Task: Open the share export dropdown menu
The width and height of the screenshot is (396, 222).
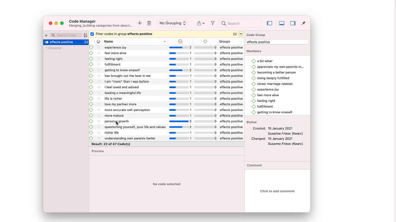Action: tap(200, 23)
